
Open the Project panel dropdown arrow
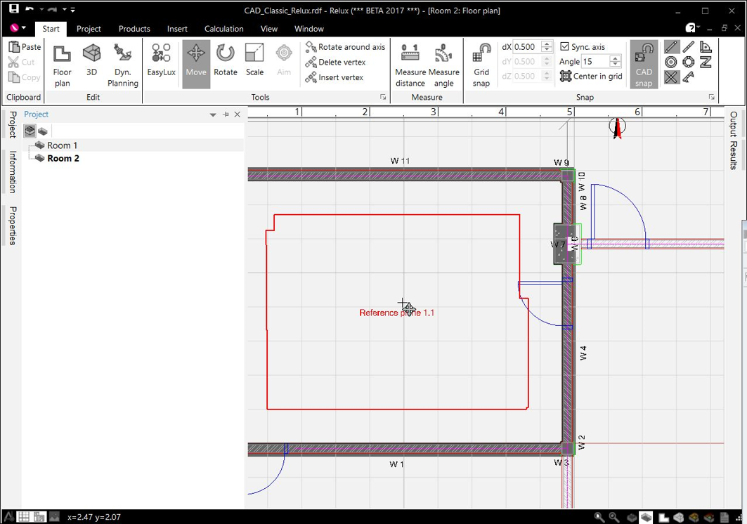(213, 114)
